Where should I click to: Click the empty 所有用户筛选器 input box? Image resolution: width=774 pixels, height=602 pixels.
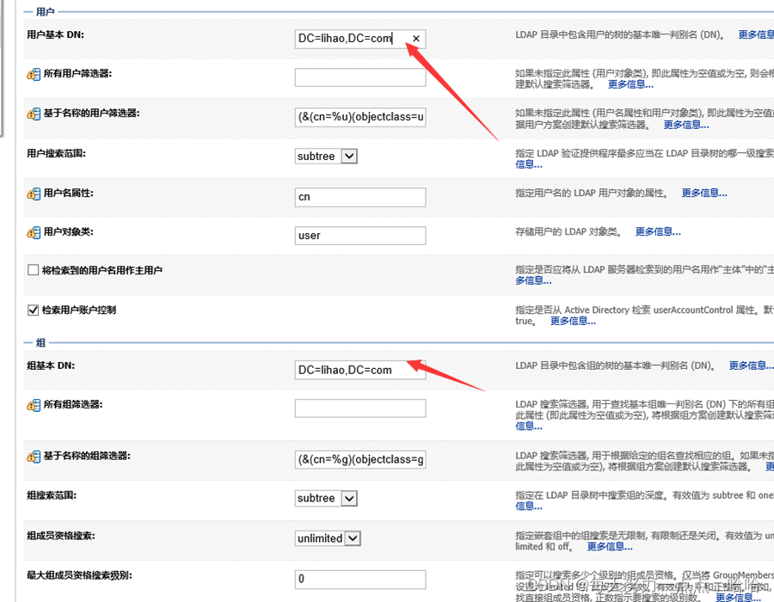(x=359, y=77)
